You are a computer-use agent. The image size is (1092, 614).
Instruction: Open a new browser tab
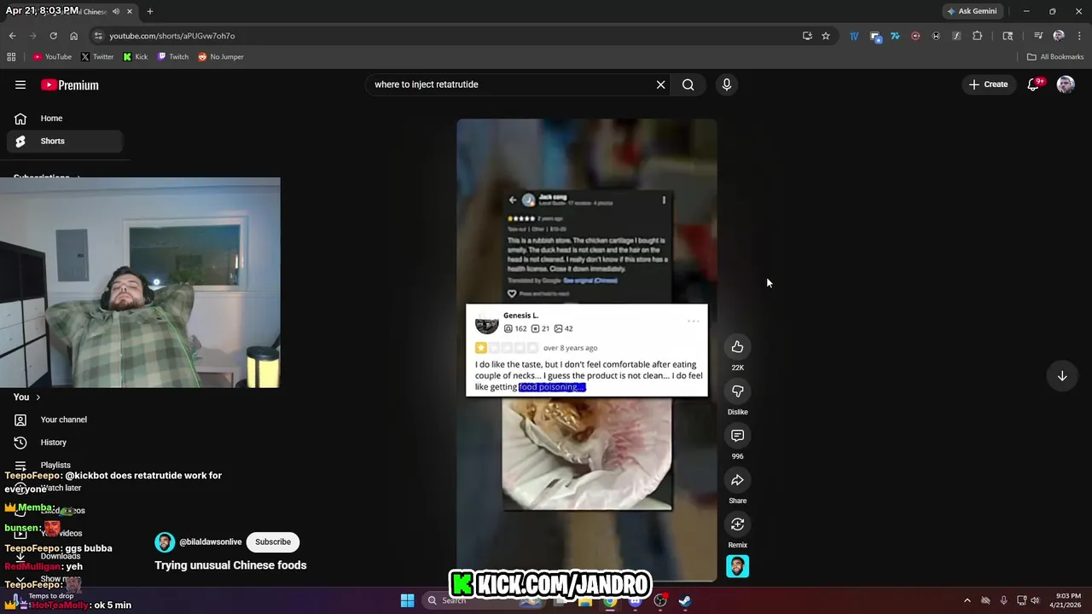[149, 11]
